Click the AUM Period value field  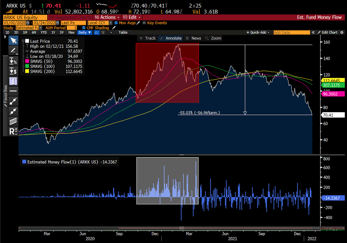(x=72, y=28)
